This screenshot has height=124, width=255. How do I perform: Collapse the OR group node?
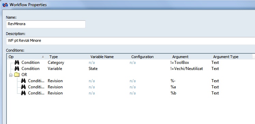(11, 75)
